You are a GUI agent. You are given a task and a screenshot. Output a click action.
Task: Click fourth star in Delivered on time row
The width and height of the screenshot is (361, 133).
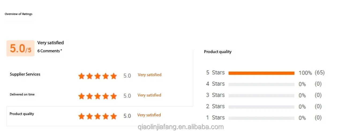click(106, 96)
